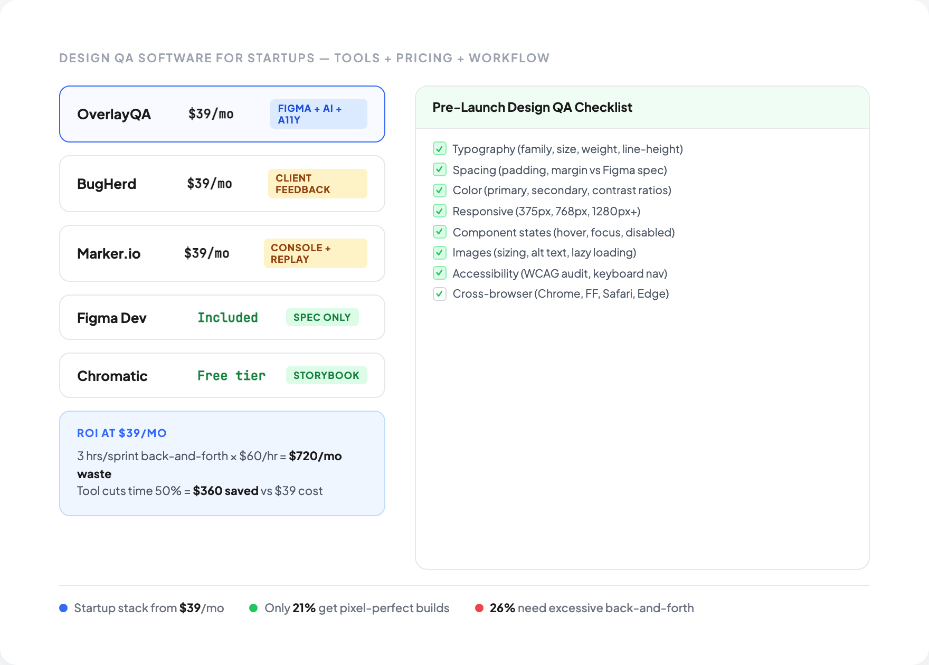
Task: Click the Design QA Software for Startups title
Action: tap(305, 58)
